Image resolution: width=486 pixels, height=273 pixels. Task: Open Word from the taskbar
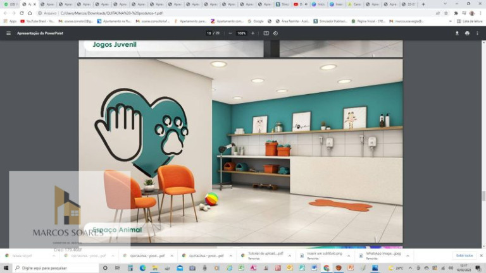(314, 268)
